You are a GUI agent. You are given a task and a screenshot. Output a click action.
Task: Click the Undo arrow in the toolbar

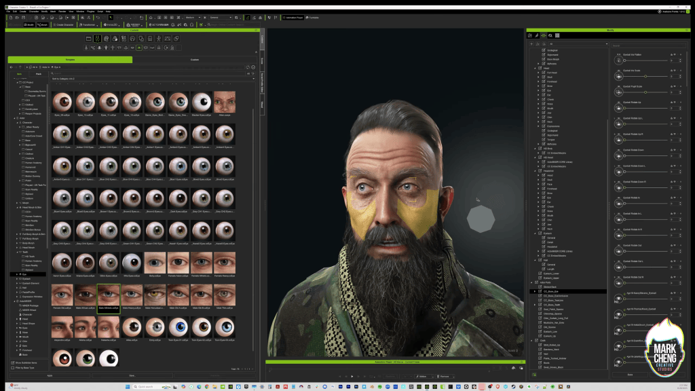(x=98, y=18)
